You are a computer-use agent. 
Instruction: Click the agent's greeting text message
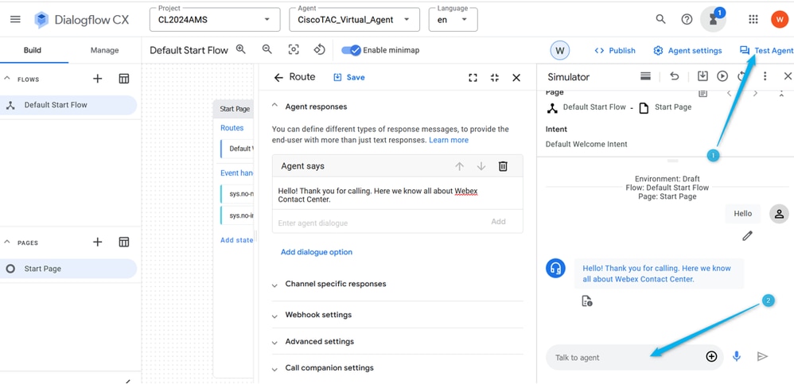pyautogui.click(x=657, y=273)
